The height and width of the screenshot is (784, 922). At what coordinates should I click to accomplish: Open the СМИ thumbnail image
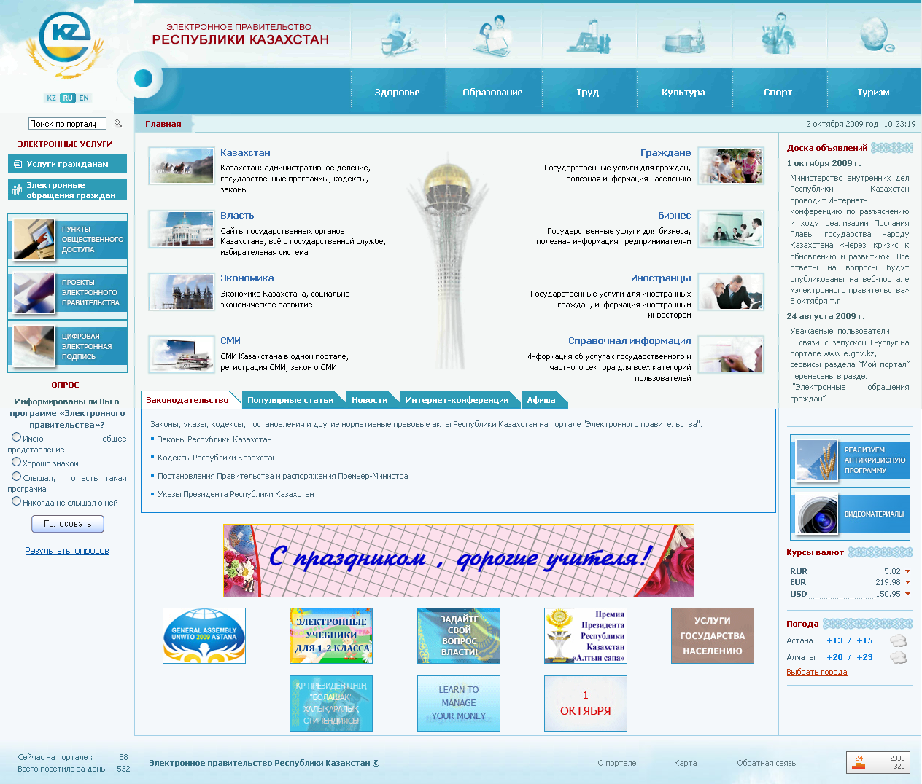click(182, 353)
